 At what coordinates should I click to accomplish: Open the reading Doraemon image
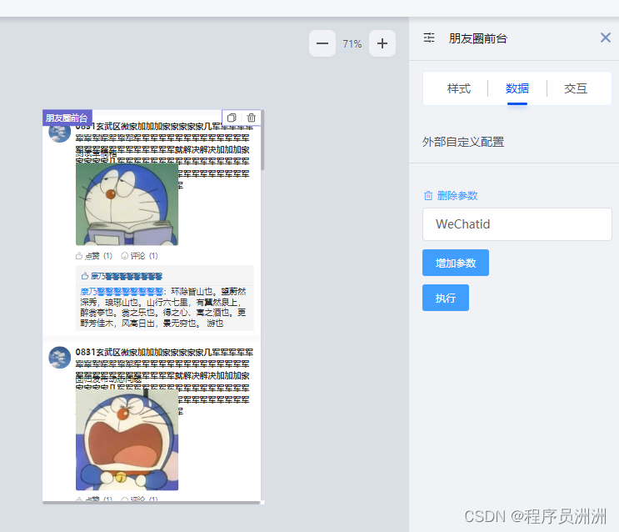pyautogui.click(x=127, y=204)
